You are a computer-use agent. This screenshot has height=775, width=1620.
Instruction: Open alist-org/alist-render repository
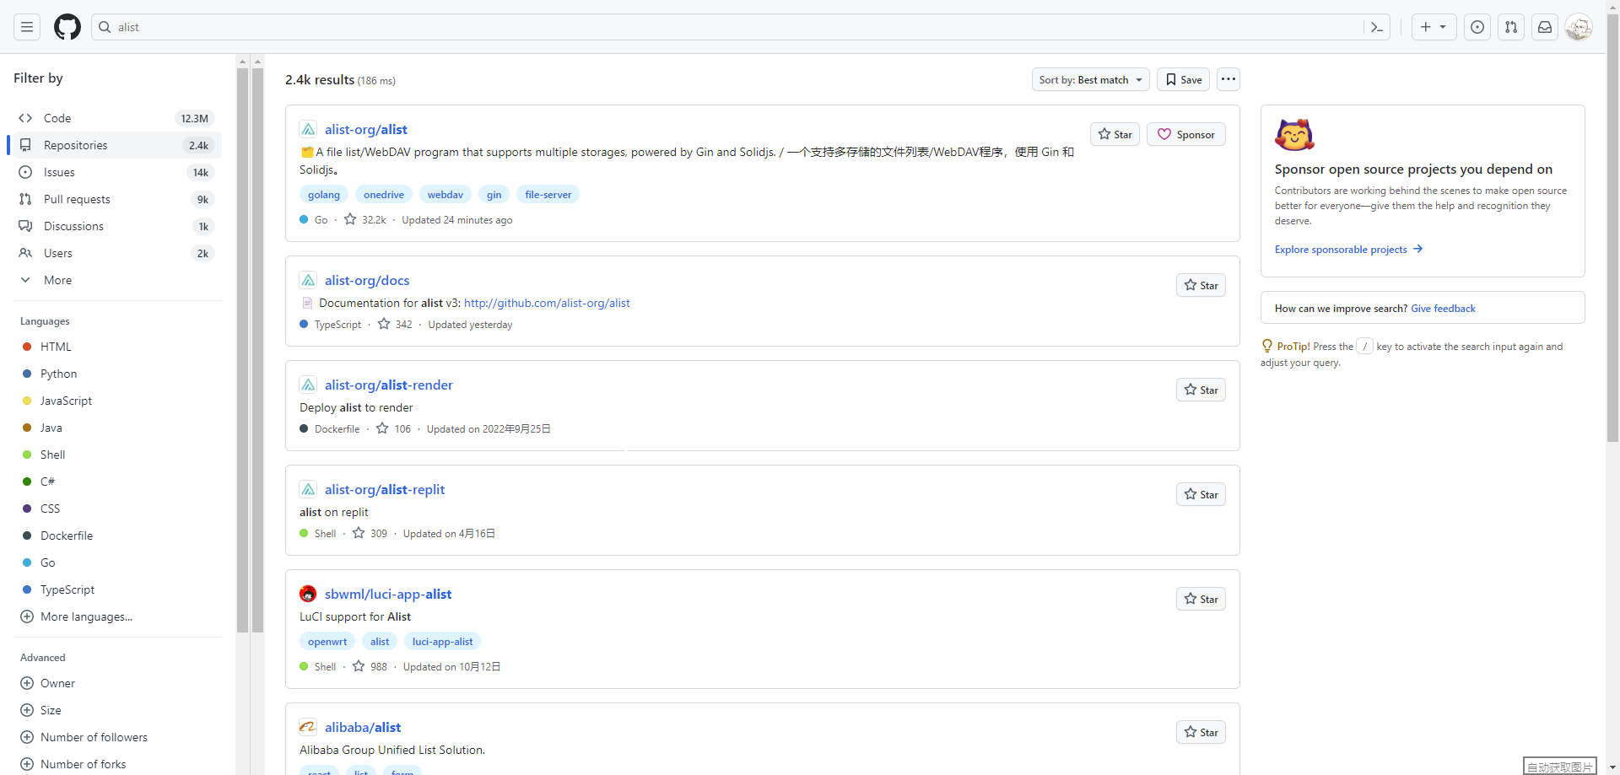point(389,385)
